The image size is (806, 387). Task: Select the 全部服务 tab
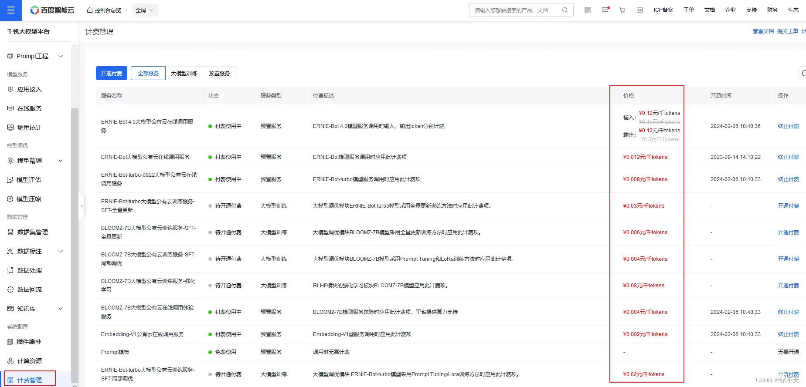pos(148,73)
